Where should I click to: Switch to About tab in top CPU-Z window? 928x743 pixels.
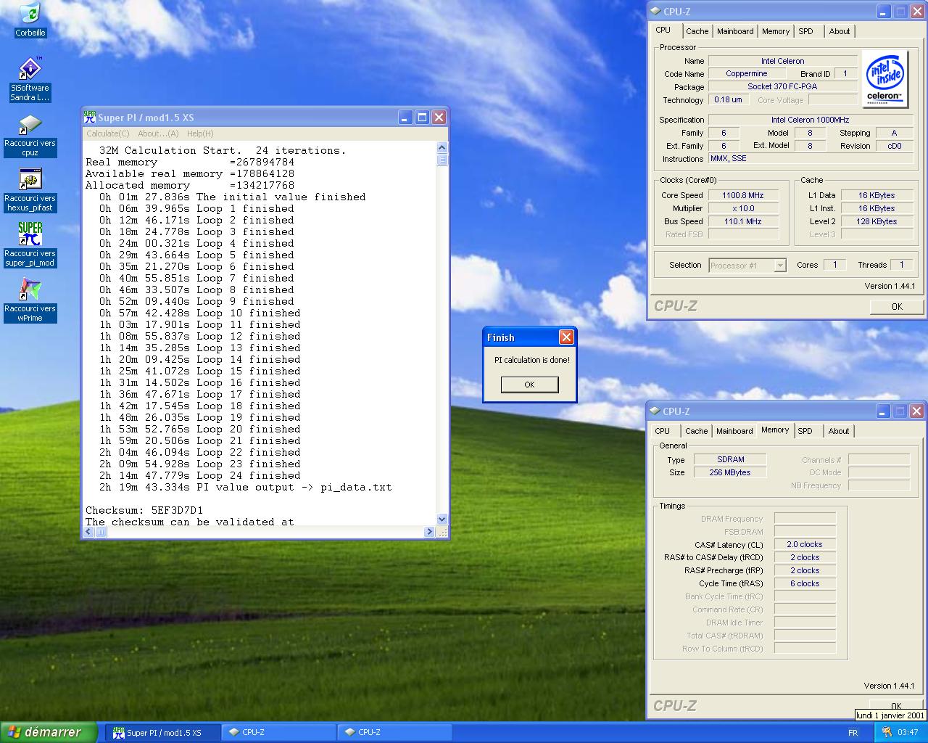click(840, 31)
